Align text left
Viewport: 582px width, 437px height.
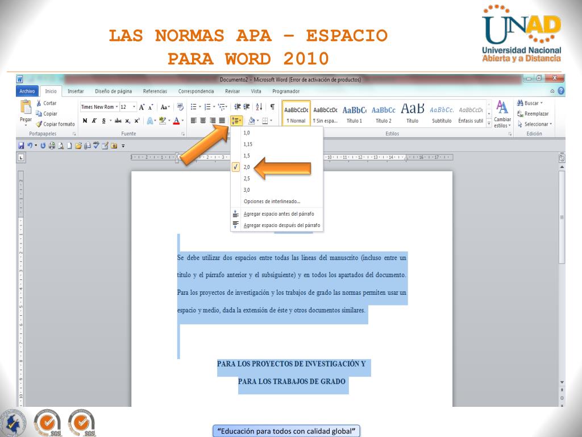click(193, 121)
